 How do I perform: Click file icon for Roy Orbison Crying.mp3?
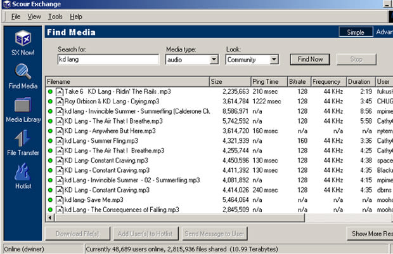point(60,102)
